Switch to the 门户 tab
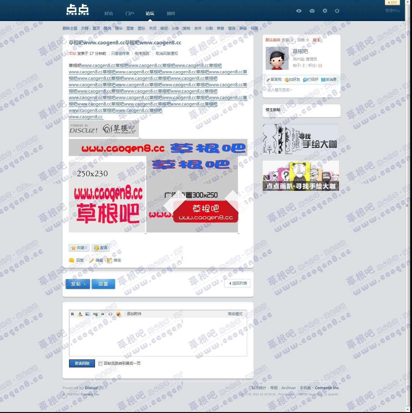412x413 pixels. coord(129,13)
